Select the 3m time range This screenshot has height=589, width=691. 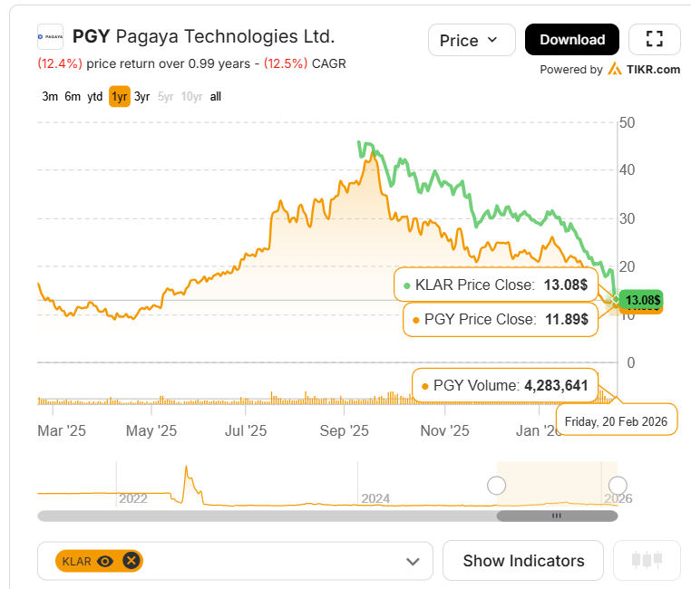tap(50, 96)
